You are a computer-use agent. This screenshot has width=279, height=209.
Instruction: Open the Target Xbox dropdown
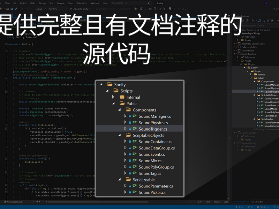113,9
